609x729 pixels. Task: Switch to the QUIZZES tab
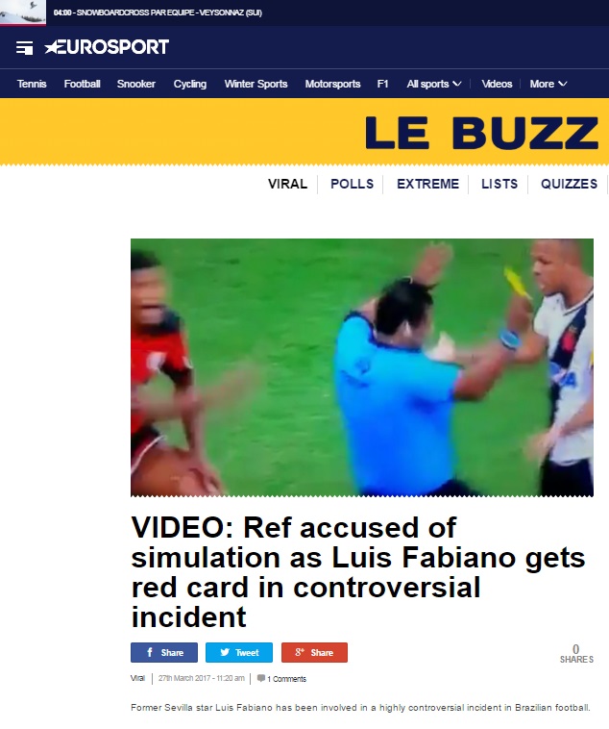[x=569, y=184]
